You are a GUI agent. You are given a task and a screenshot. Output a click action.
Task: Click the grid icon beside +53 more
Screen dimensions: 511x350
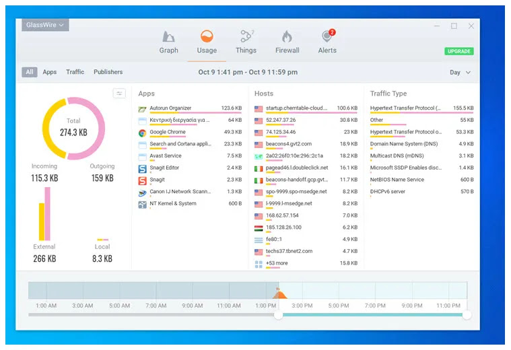259,265
